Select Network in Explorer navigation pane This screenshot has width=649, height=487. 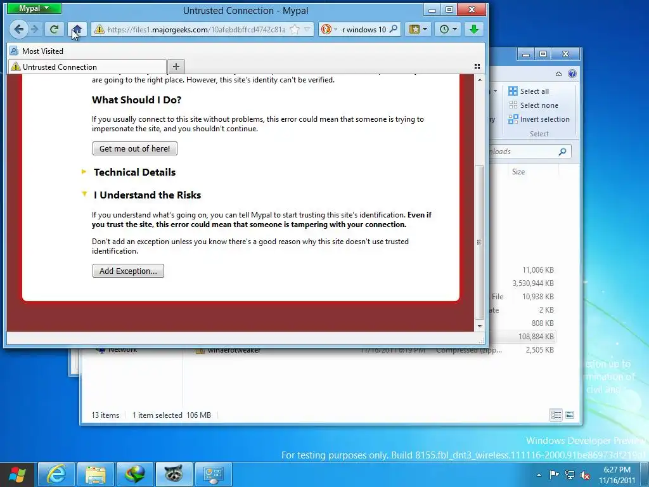[x=117, y=350]
